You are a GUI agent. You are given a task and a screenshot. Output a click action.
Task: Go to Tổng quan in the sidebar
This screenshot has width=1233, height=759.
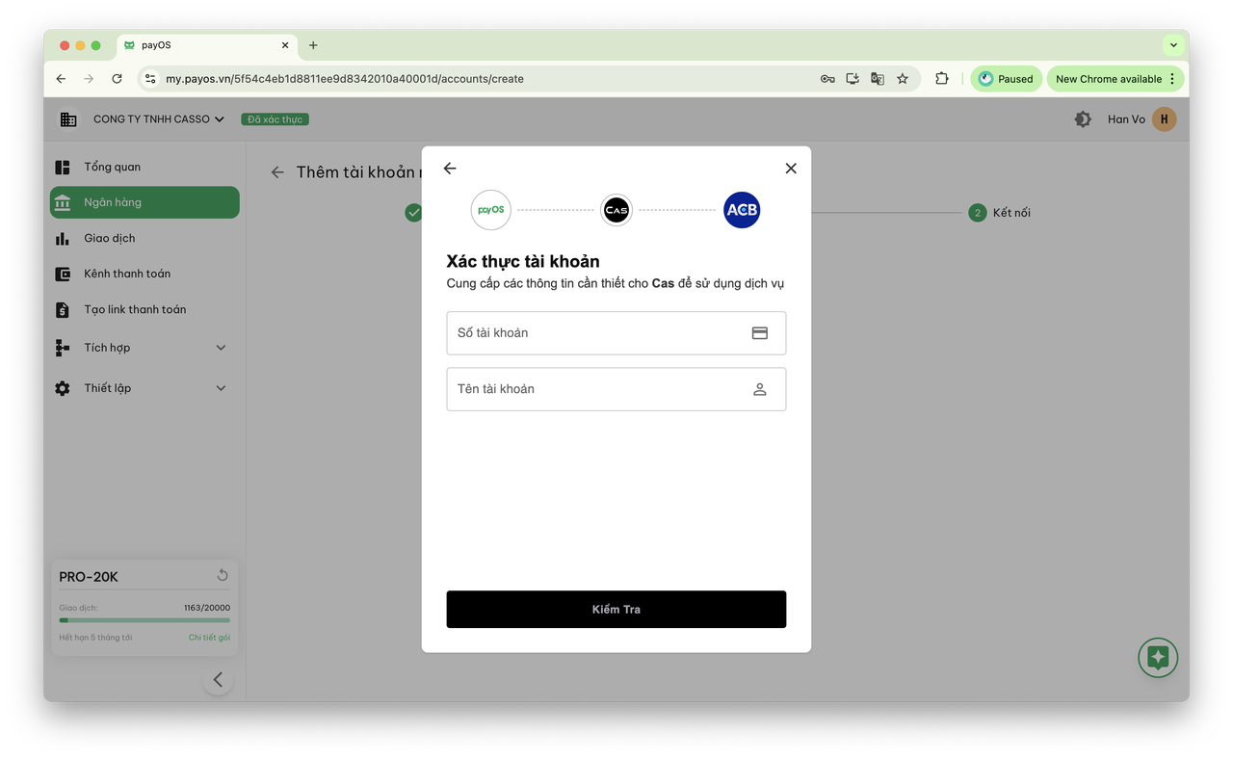pos(113,168)
